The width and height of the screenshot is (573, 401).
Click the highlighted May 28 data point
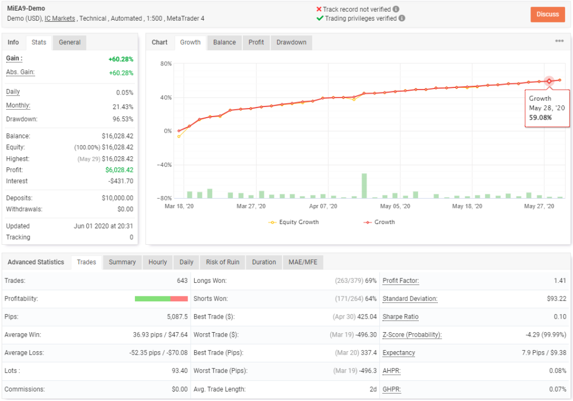(x=549, y=81)
